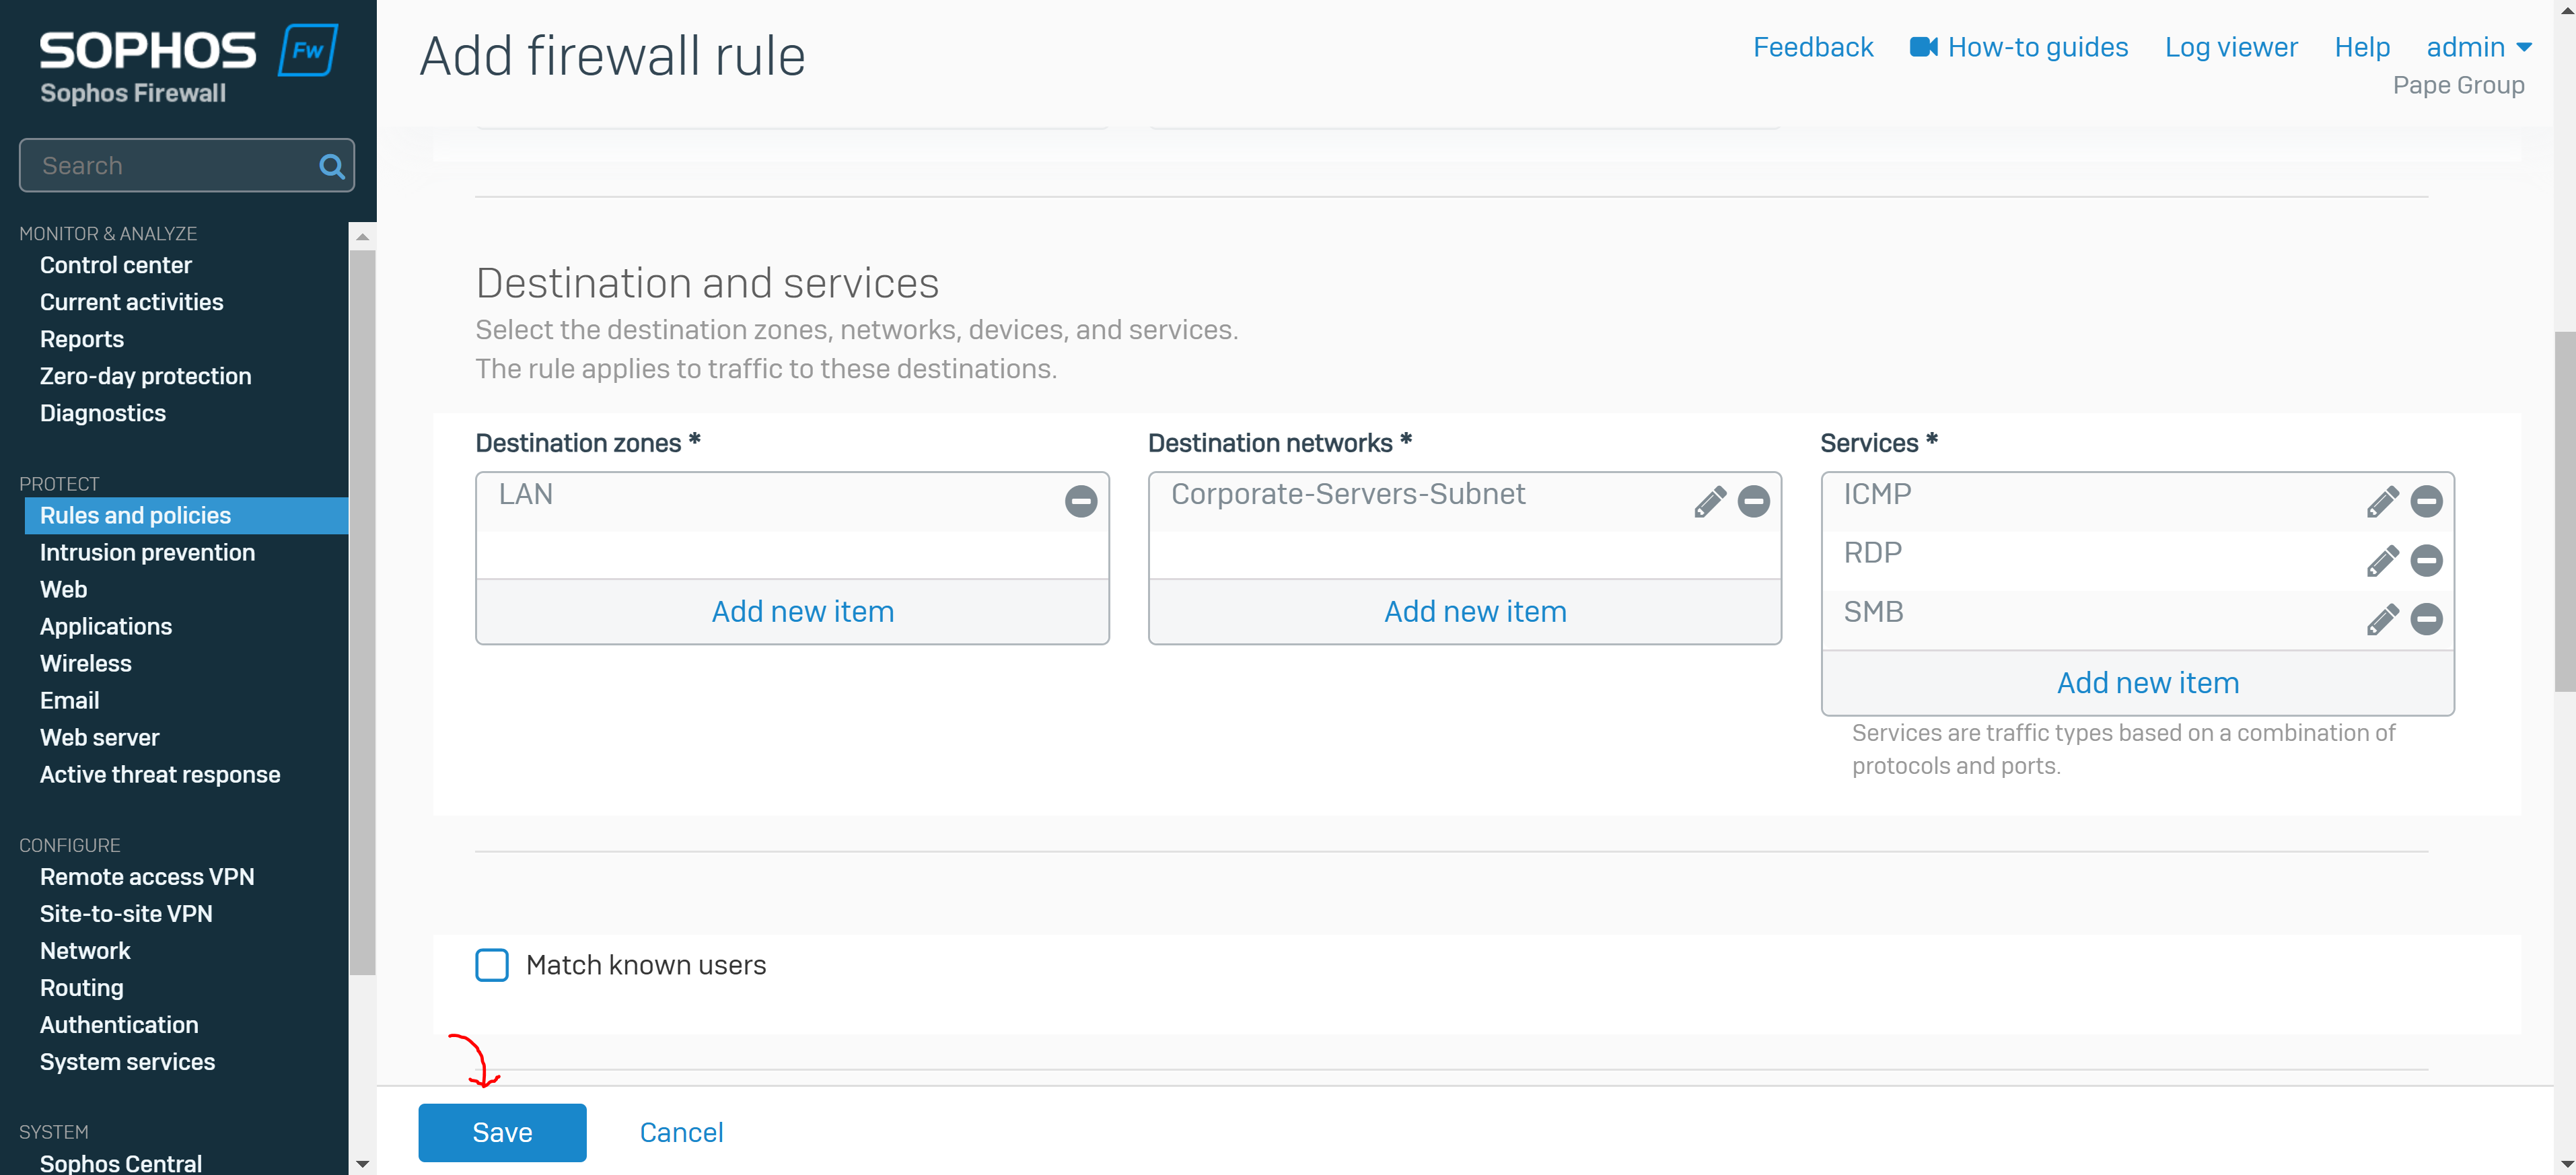Open Feedback link
2576x1175 pixels.
1812,47
